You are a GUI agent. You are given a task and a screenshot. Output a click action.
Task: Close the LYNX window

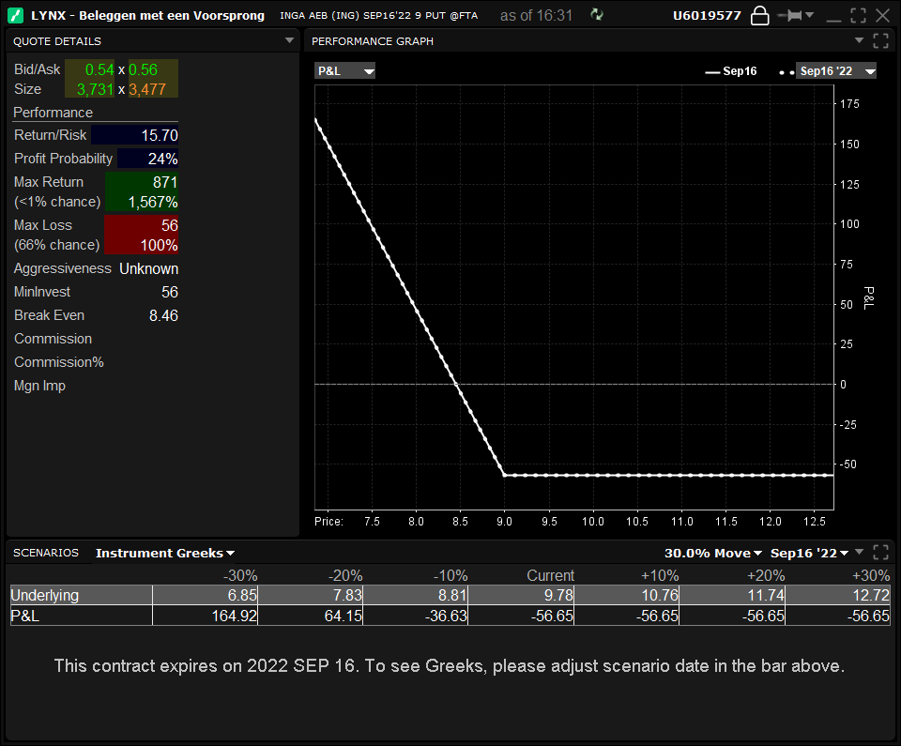click(882, 16)
